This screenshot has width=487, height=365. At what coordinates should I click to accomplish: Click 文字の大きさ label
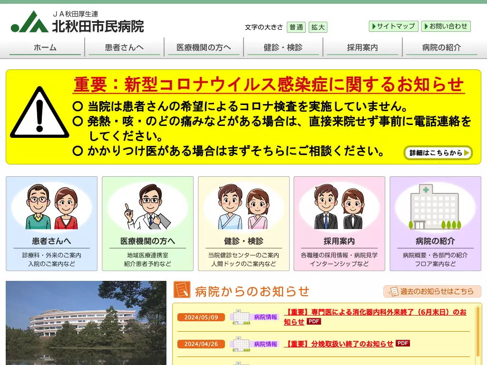[263, 27]
